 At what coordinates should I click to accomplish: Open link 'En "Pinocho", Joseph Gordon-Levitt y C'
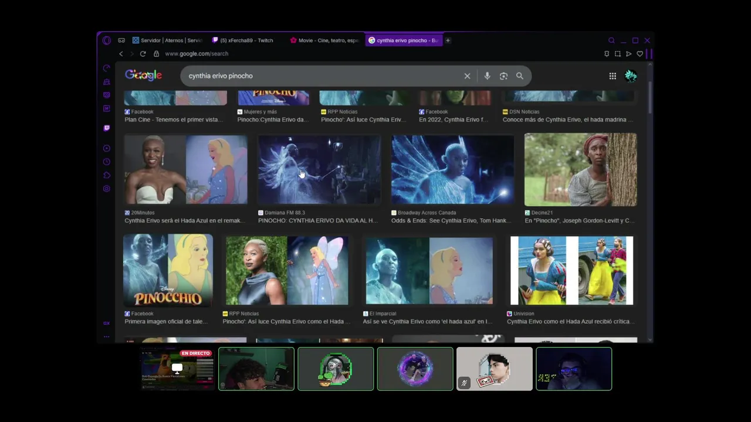pyautogui.click(x=580, y=221)
